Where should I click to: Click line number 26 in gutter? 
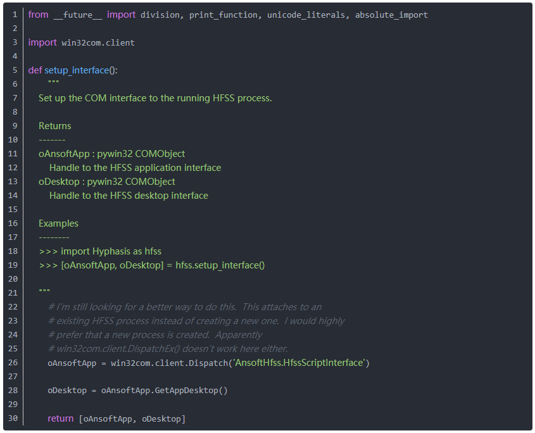tap(13, 363)
